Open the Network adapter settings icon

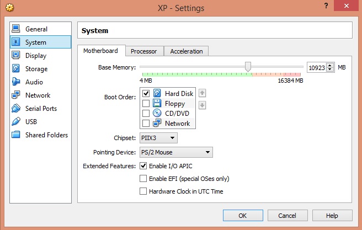point(15,95)
